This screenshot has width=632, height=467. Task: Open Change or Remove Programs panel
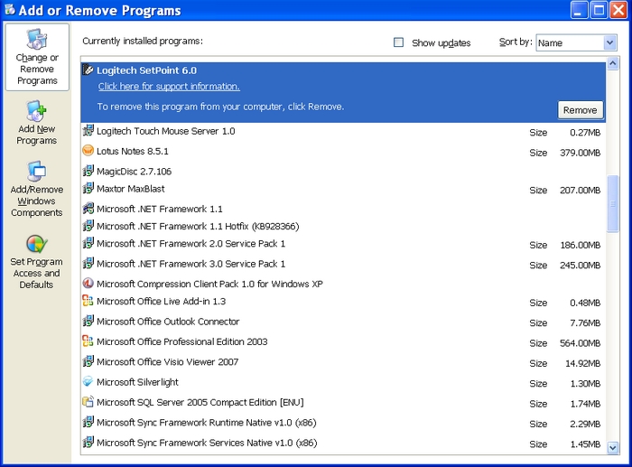[37, 57]
